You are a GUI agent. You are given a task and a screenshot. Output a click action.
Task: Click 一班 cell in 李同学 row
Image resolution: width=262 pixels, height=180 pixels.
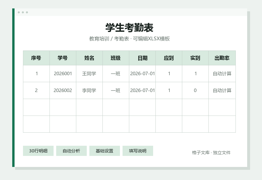coord(116,91)
